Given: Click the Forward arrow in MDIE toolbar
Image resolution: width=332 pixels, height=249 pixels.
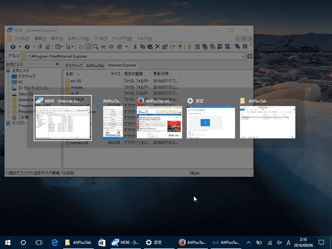Looking at the screenshot, I should click(x=27, y=47).
